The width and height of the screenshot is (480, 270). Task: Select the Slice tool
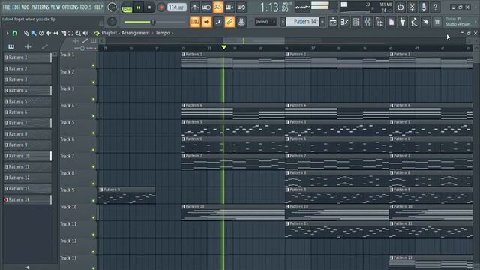coord(63,33)
